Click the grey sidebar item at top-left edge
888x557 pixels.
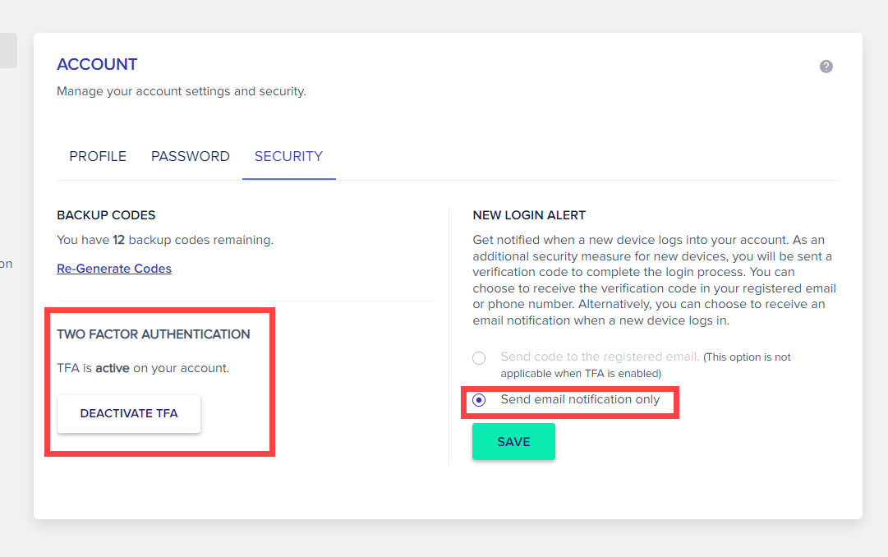click(x=8, y=50)
